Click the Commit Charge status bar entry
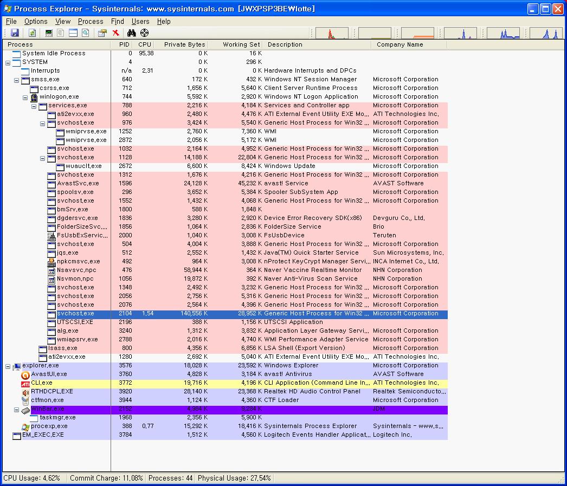This screenshot has width=567, height=486. (x=106, y=478)
